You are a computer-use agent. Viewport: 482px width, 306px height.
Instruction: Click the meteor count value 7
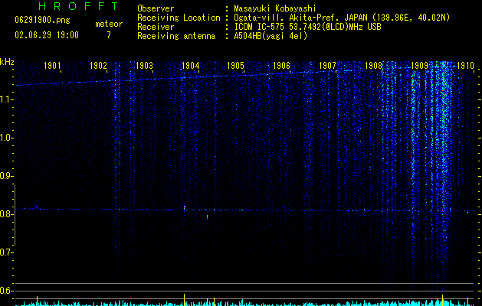109,35
